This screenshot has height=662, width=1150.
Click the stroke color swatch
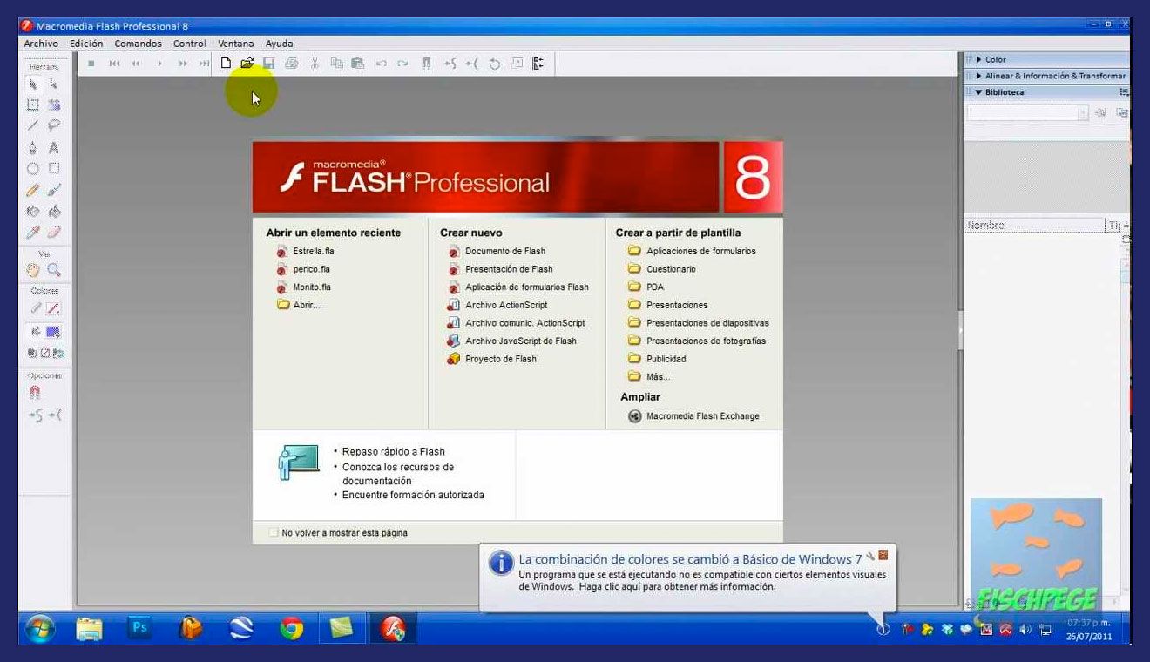click(53, 308)
